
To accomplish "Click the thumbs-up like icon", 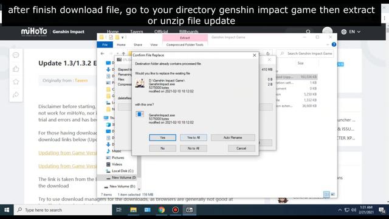I will pos(16,69).
